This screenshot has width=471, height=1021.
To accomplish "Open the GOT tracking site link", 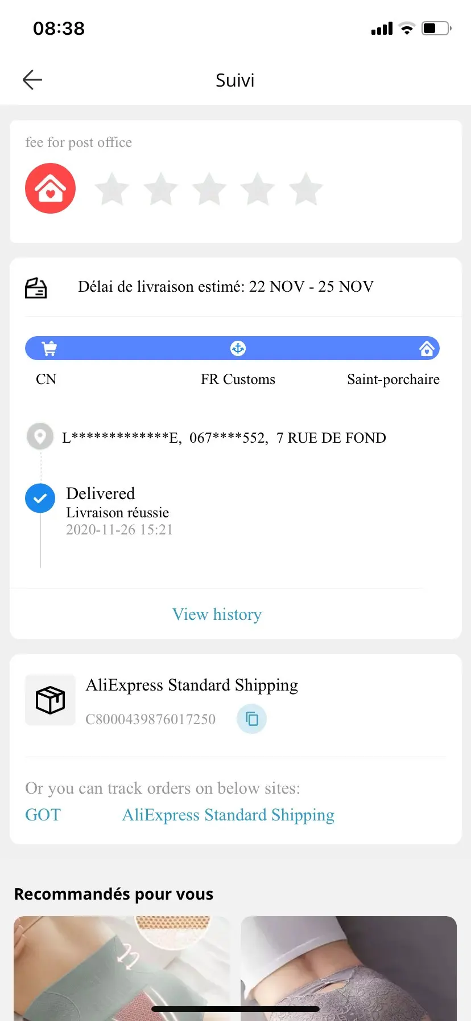I will pos(43,815).
